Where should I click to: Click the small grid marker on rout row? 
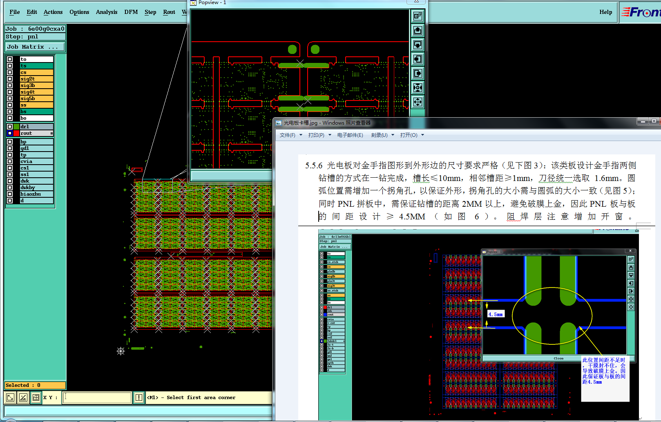51,133
